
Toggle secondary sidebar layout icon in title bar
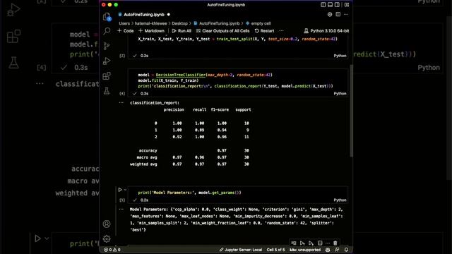pyautogui.click(x=337, y=5)
